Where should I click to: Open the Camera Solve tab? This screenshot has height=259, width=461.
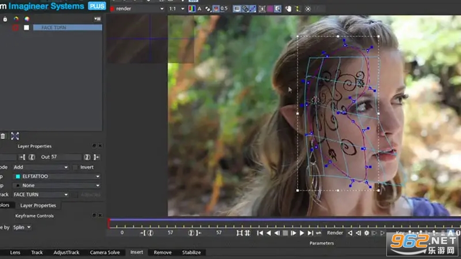point(105,253)
